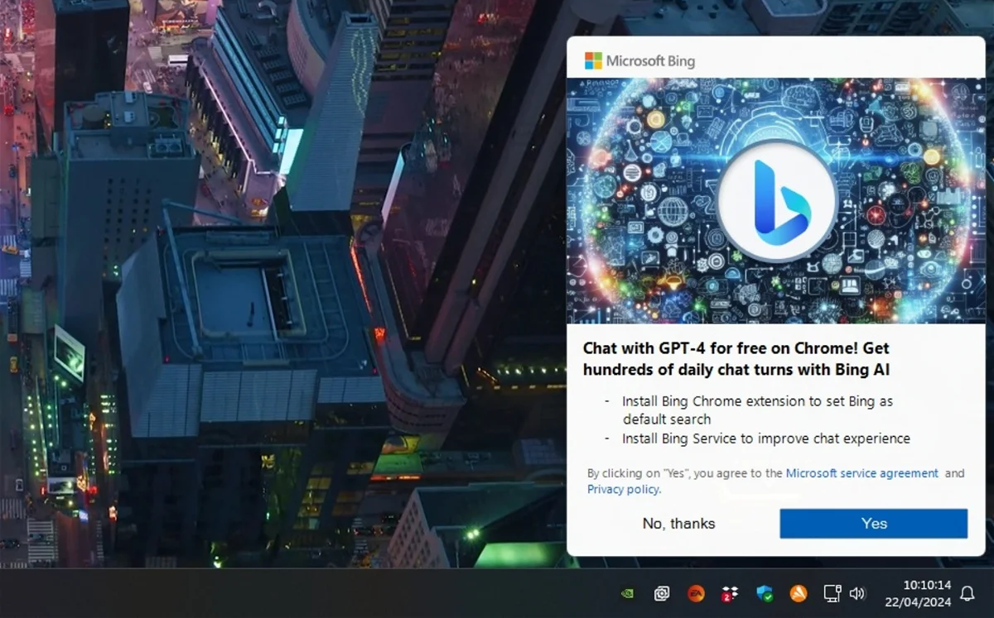Open the Privacy policy link
994x618 pixels.
point(624,489)
